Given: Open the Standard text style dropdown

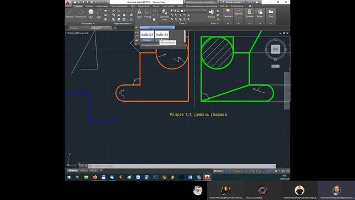Looking at the screenshot, I should click(158, 28).
